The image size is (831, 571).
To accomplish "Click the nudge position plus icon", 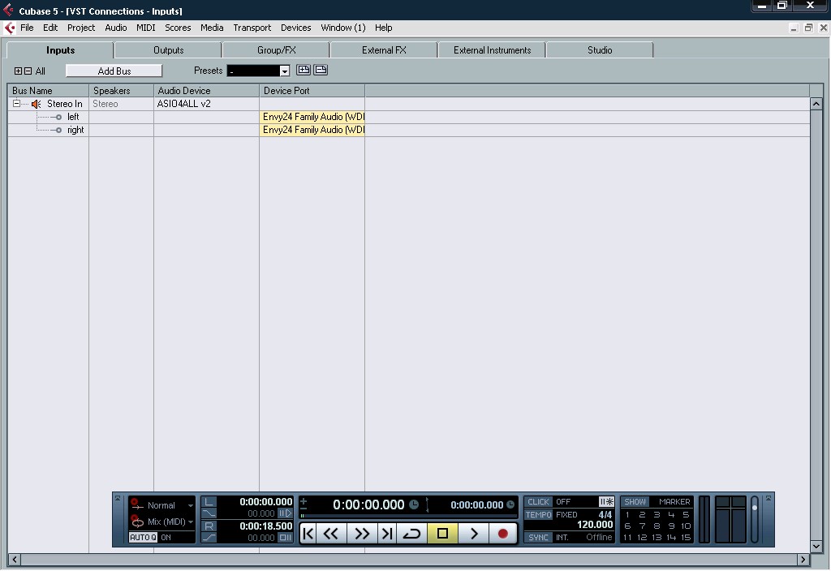I will pos(304,500).
